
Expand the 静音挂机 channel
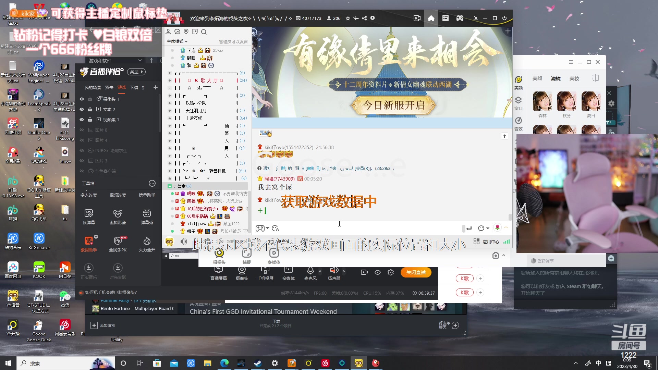[x=169, y=171]
